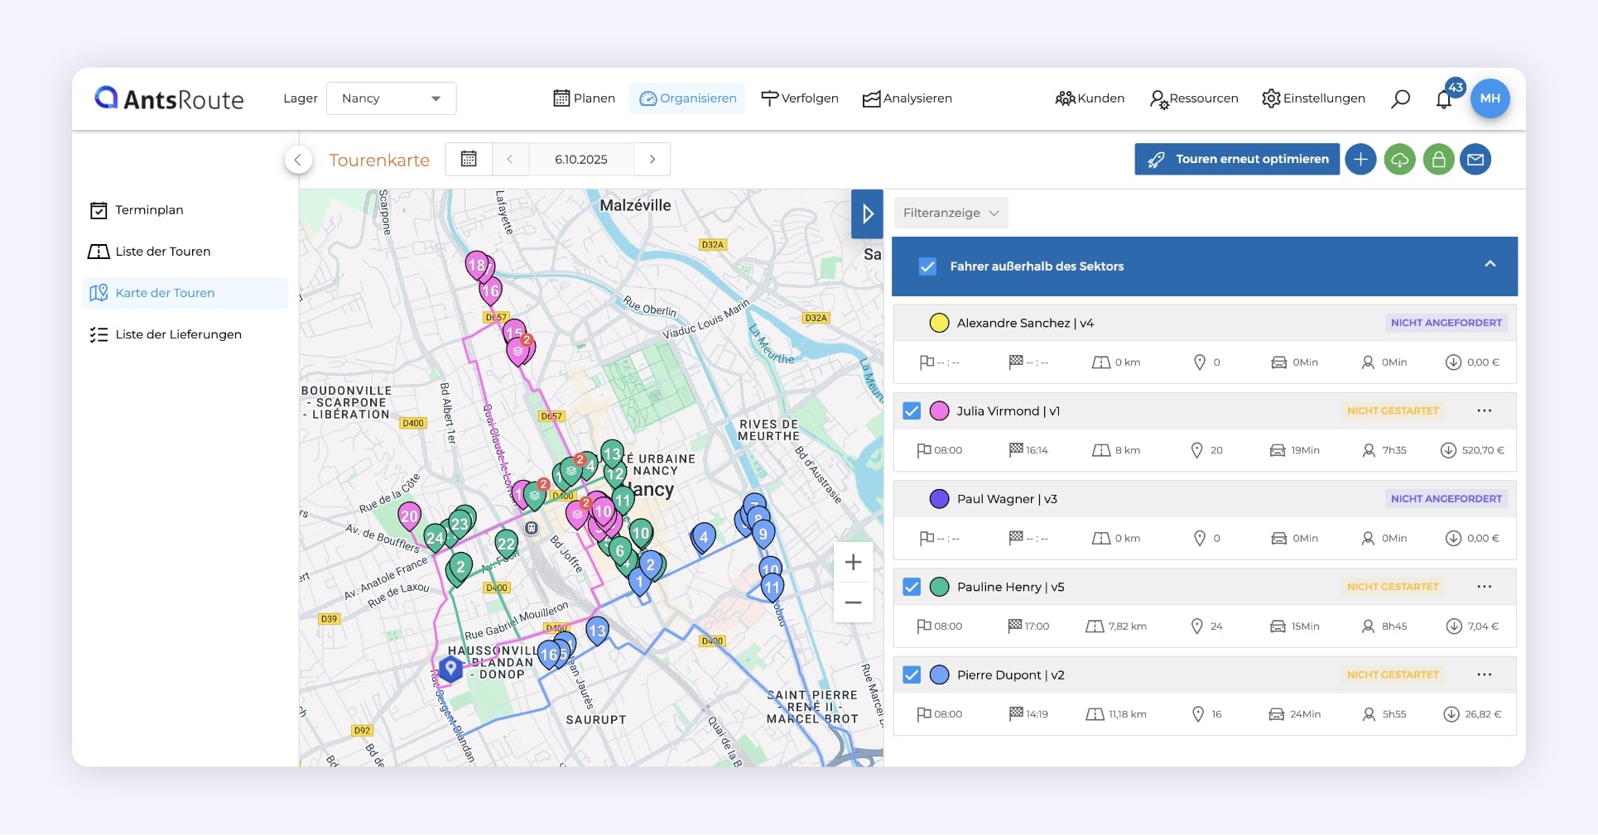1598x835 pixels.
Task: Open Liste der Lieferungen in sidebar
Action: [x=178, y=334]
